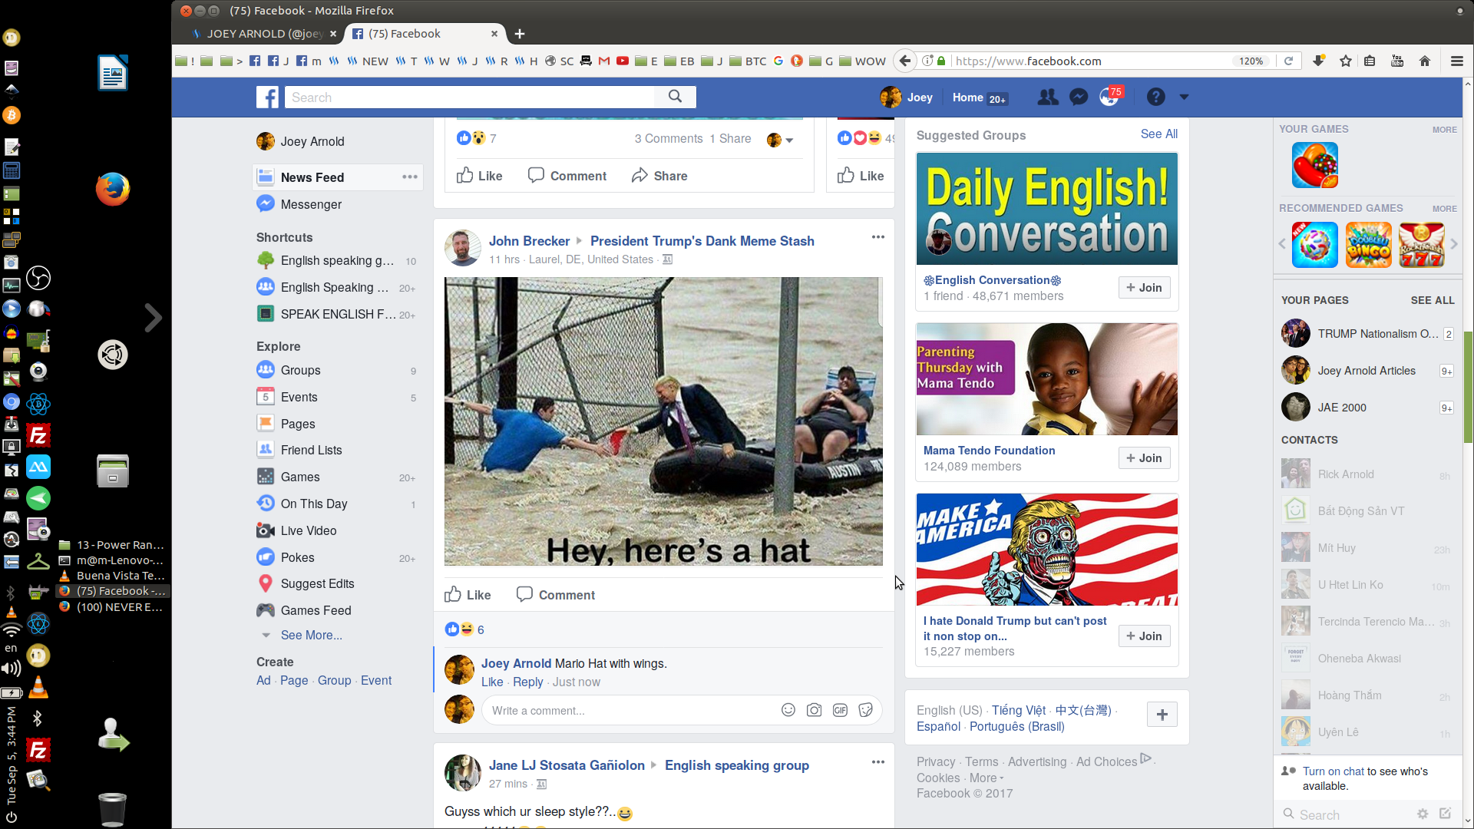Like John Brecker's meme post
Viewport: 1474px width, 829px height.
[x=468, y=595]
